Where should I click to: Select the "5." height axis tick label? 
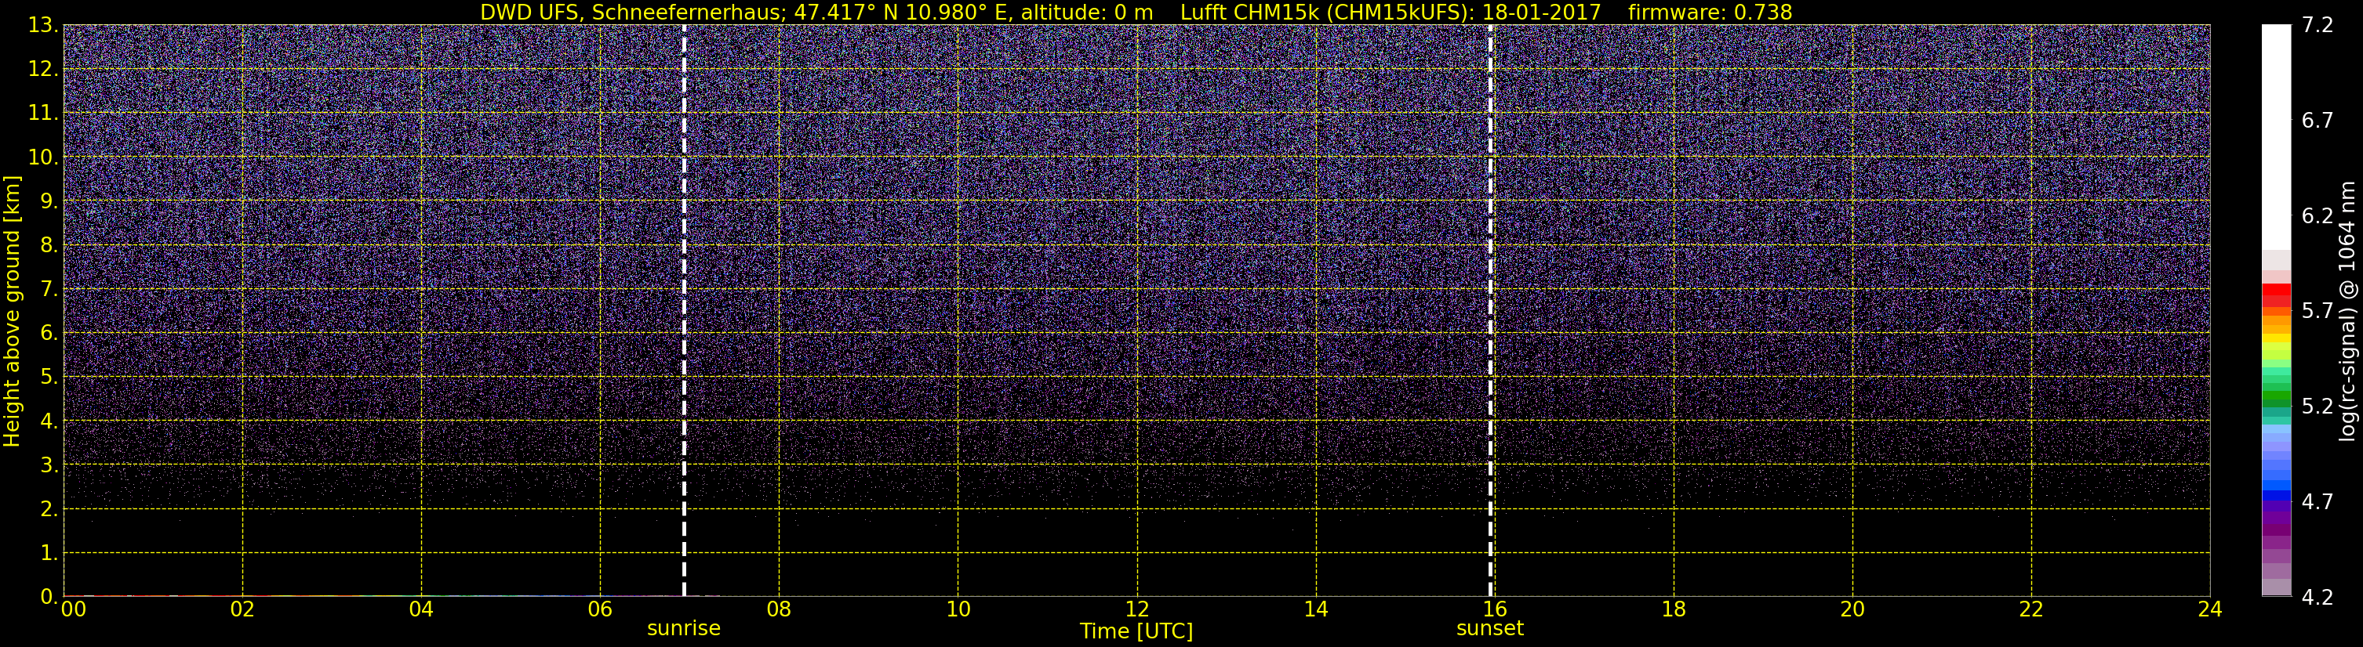click(x=48, y=377)
